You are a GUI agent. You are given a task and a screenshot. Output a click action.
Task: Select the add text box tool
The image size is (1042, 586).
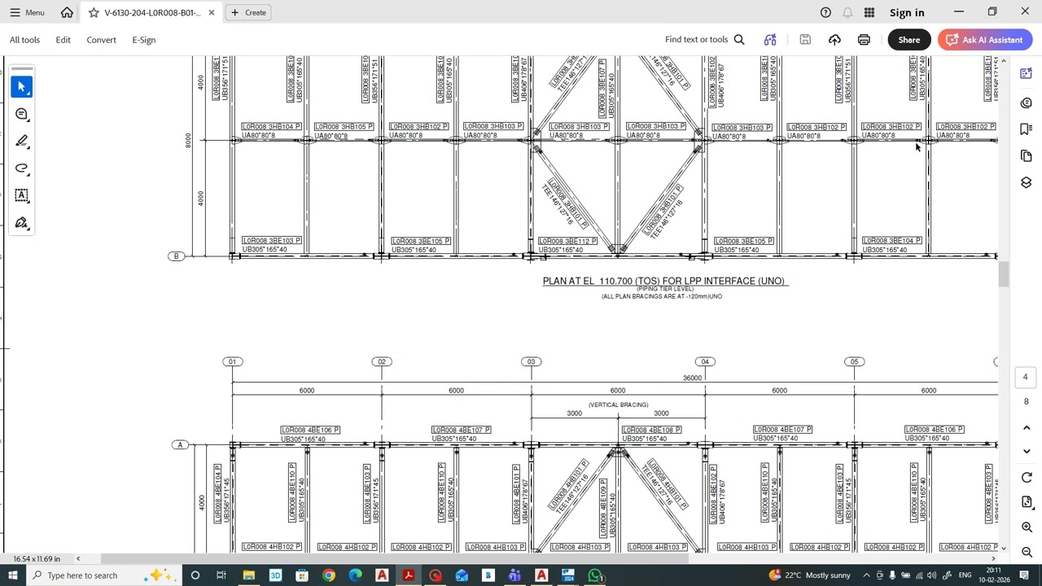[x=22, y=195]
